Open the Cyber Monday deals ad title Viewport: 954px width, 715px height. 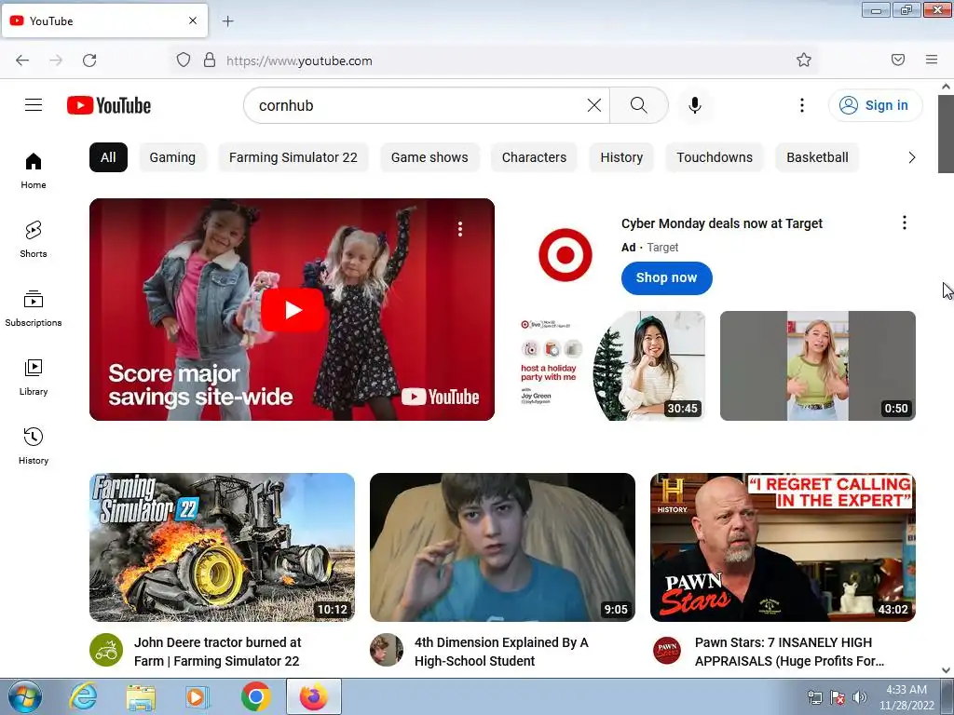[x=722, y=223]
